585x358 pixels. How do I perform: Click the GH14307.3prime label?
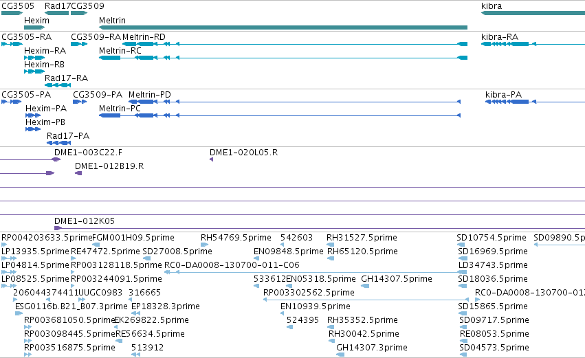pos(372,348)
